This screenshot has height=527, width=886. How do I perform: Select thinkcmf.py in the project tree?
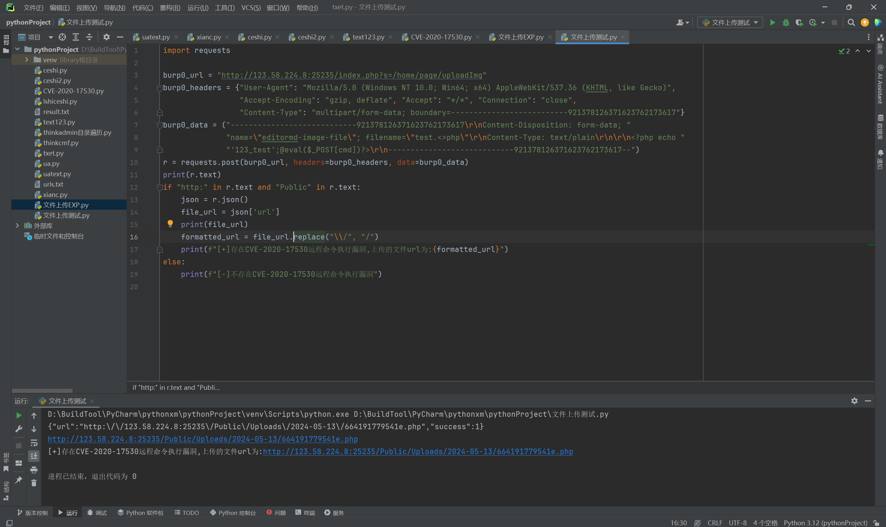pos(61,143)
